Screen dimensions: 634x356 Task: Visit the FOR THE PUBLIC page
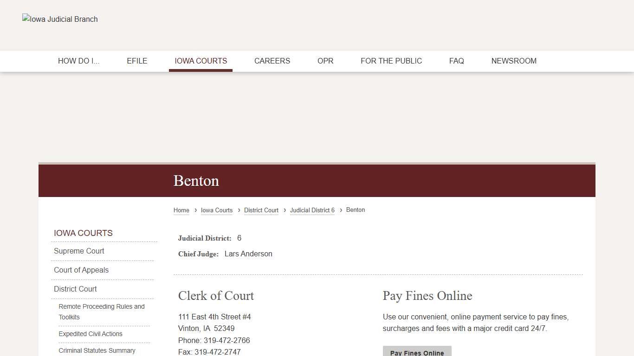coord(391,61)
